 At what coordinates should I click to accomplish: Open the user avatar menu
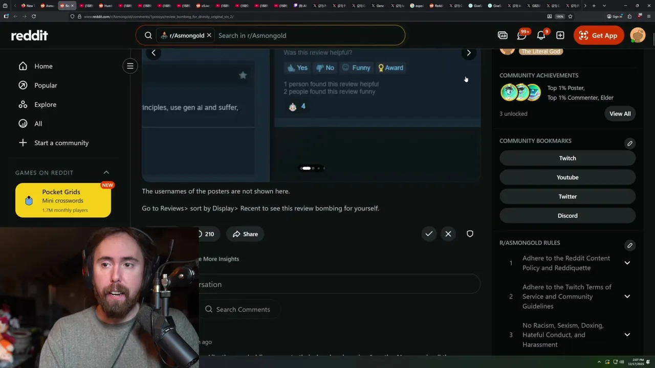pos(638,35)
